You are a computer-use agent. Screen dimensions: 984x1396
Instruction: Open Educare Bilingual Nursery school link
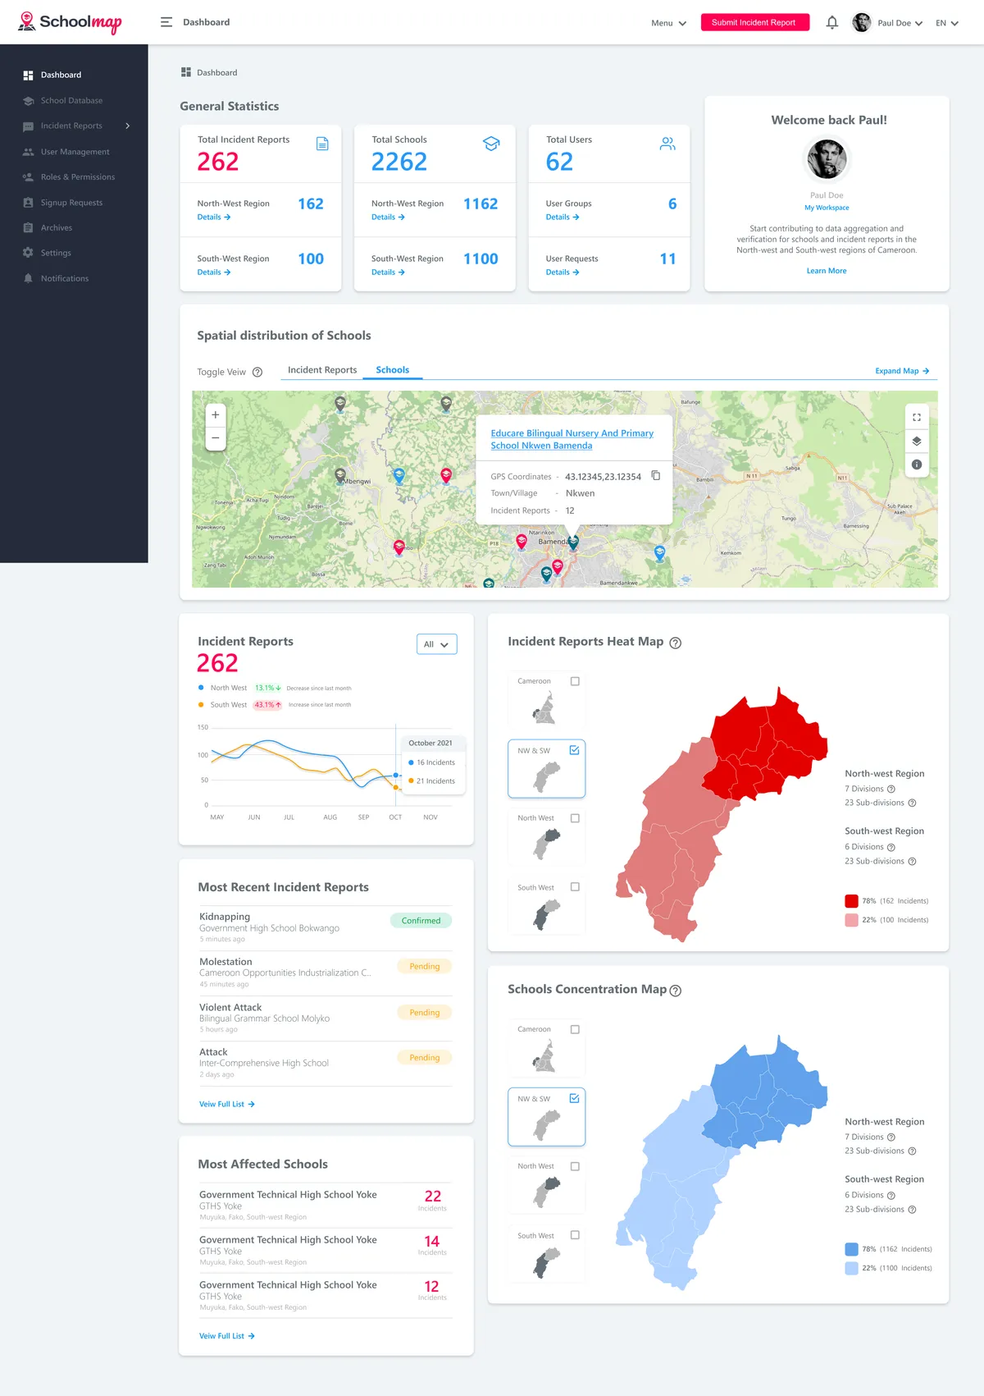point(572,439)
